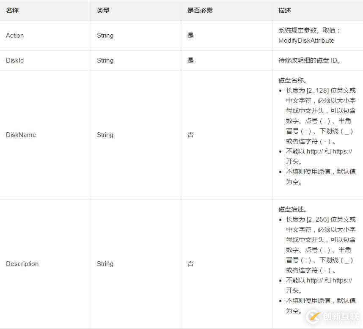Select the 名称 column header
This screenshot has height=329, width=363.
[x=12, y=10]
